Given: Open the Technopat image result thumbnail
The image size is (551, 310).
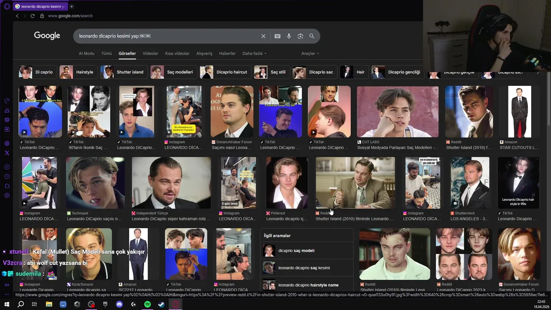Looking at the screenshot, I should pos(95,183).
